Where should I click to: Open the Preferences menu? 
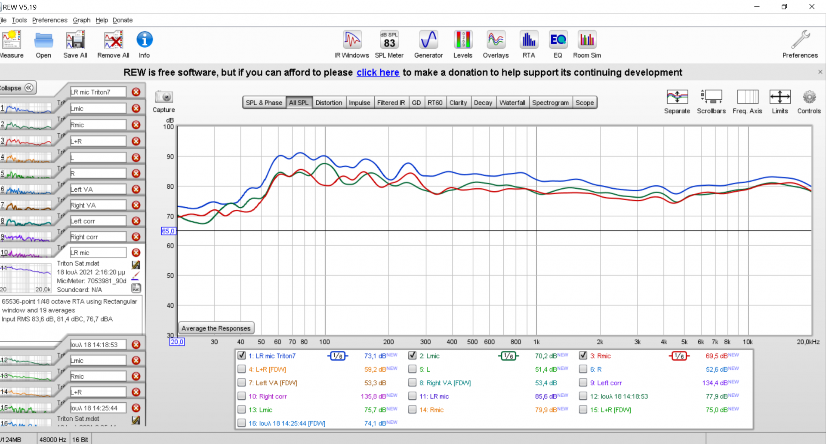click(x=49, y=20)
